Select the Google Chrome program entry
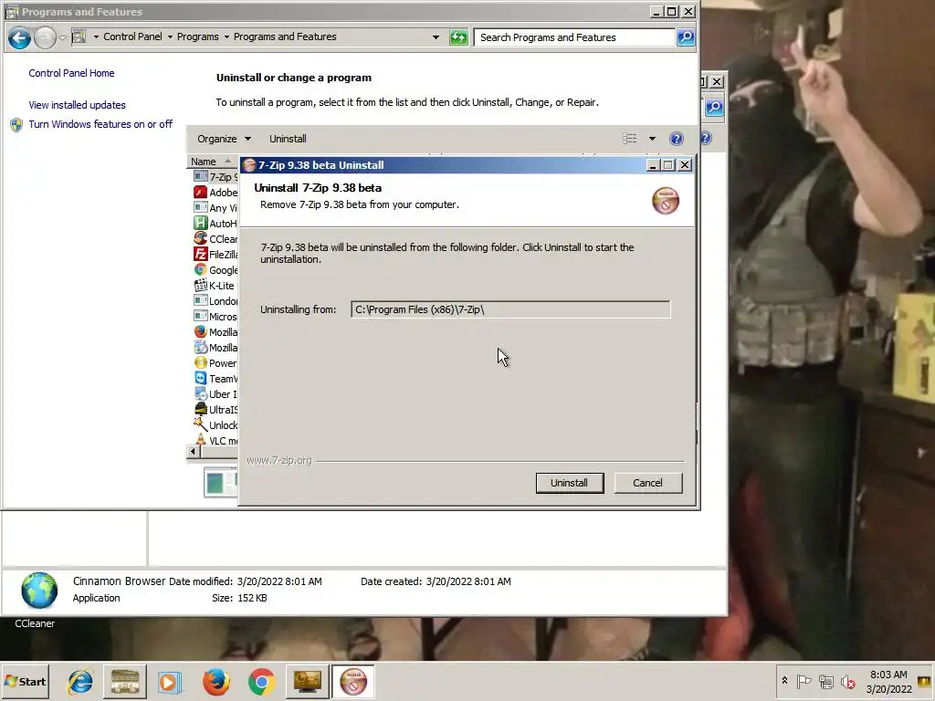This screenshot has height=701, width=935. [x=215, y=269]
